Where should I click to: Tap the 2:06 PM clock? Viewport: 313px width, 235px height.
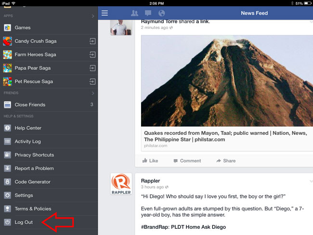click(156, 3)
